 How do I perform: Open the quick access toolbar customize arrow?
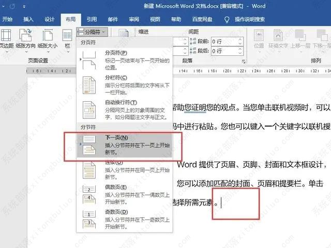coord(24,7)
